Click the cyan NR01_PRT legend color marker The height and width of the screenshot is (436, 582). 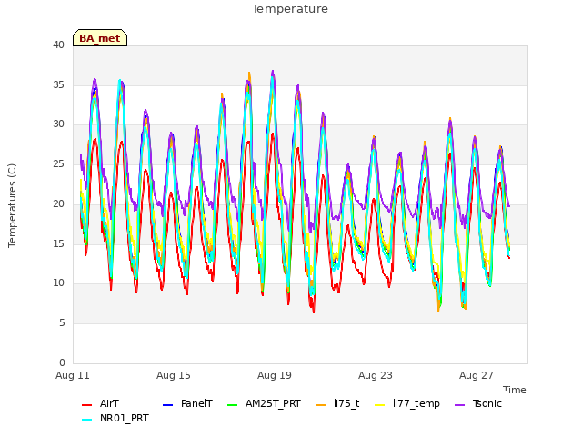87,420
